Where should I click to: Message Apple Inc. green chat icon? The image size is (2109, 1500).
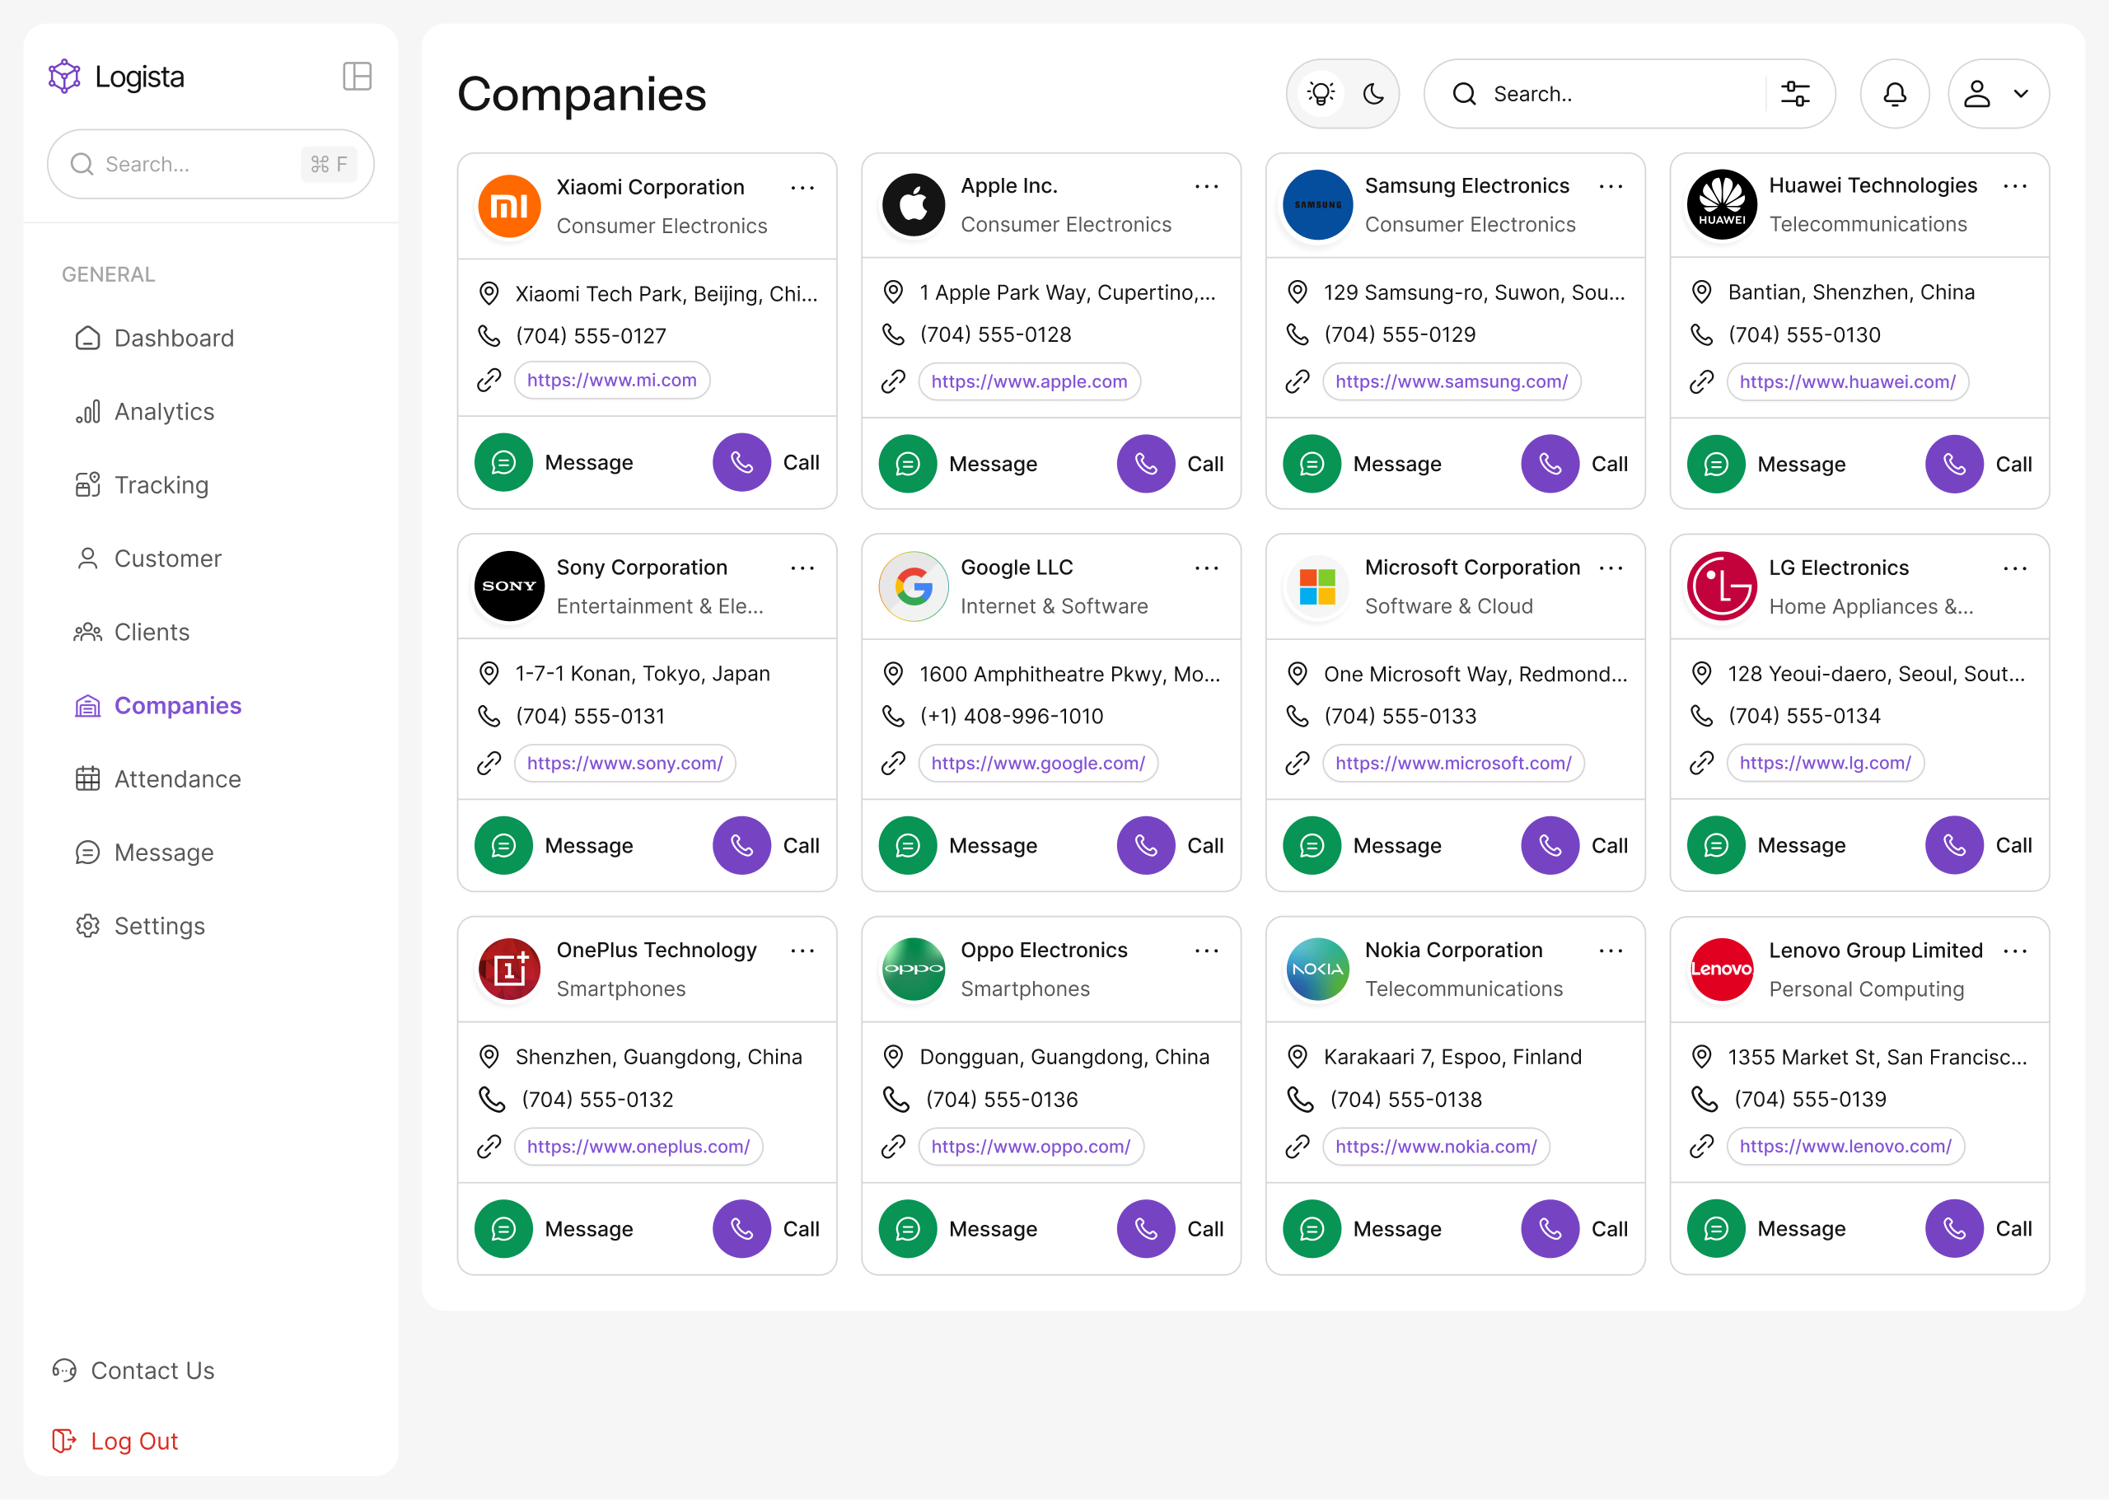click(x=908, y=464)
